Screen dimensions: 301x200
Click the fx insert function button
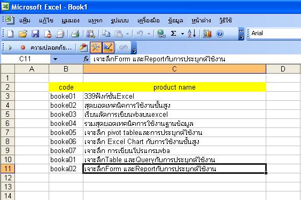86,59
